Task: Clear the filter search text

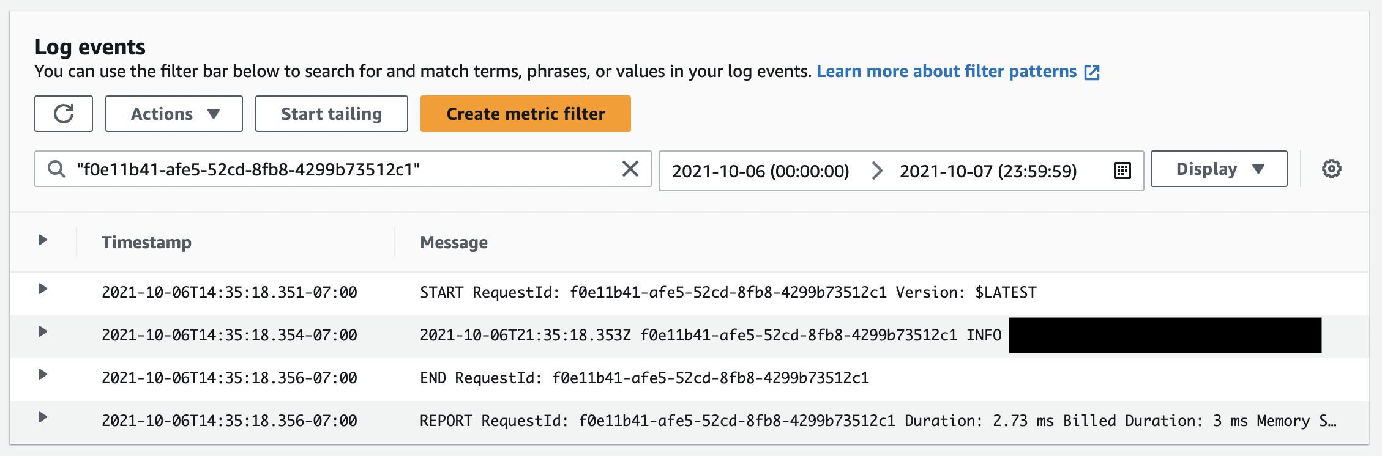Action: (x=630, y=169)
